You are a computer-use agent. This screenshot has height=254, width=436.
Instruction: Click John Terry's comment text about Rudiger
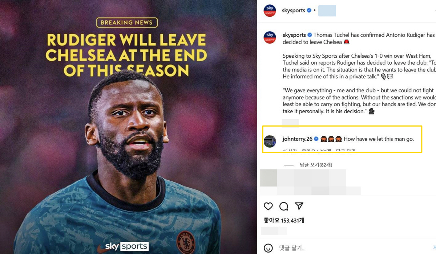pyautogui.click(x=379, y=139)
